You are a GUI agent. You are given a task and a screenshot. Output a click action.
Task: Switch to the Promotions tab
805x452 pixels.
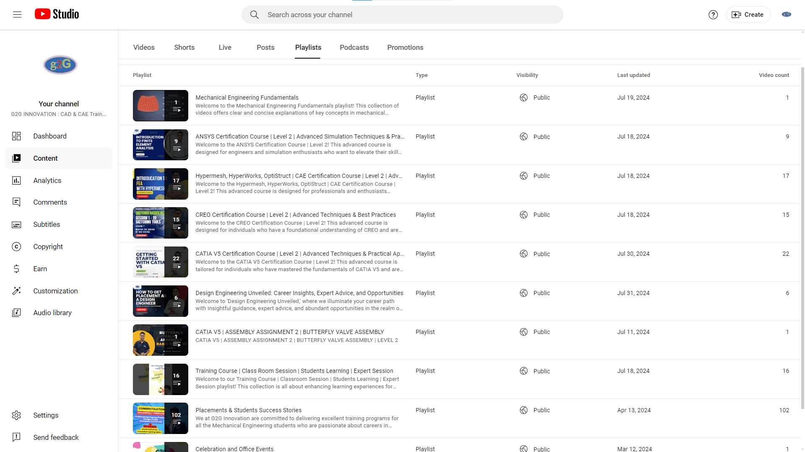(x=405, y=48)
